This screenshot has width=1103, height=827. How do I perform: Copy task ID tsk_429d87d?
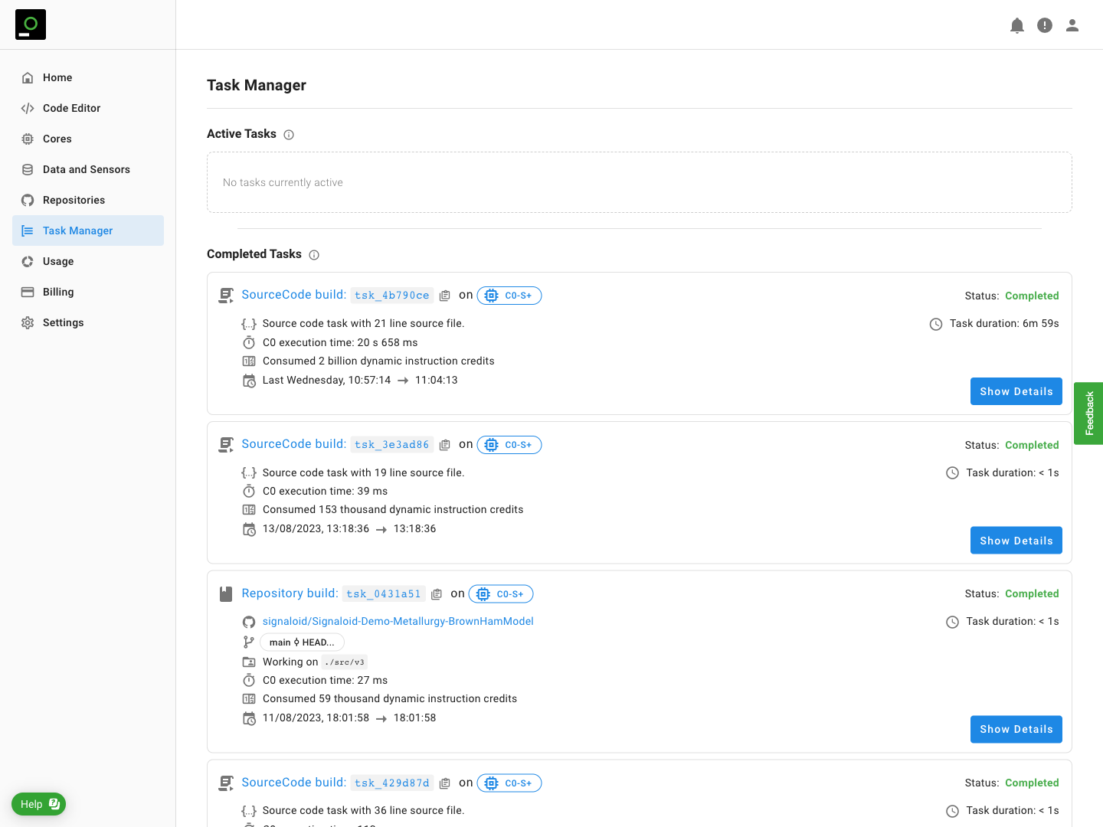pyautogui.click(x=445, y=783)
